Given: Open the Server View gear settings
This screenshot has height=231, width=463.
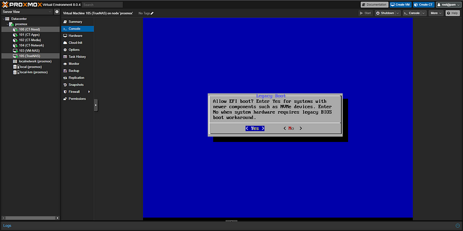Looking at the screenshot, I should point(57,12).
